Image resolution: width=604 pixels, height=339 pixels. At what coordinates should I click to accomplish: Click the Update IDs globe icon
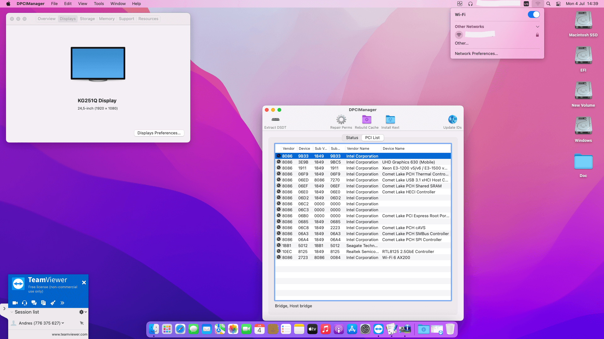click(x=452, y=120)
